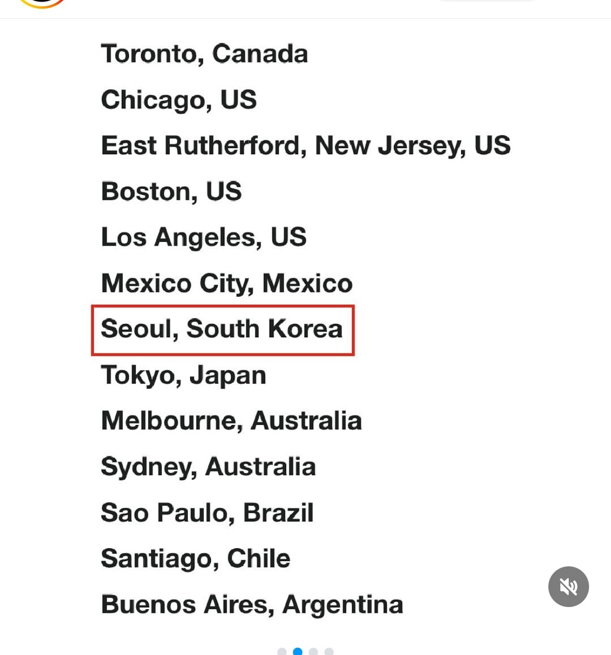Tap Santiago, Chile entry

(x=195, y=559)
